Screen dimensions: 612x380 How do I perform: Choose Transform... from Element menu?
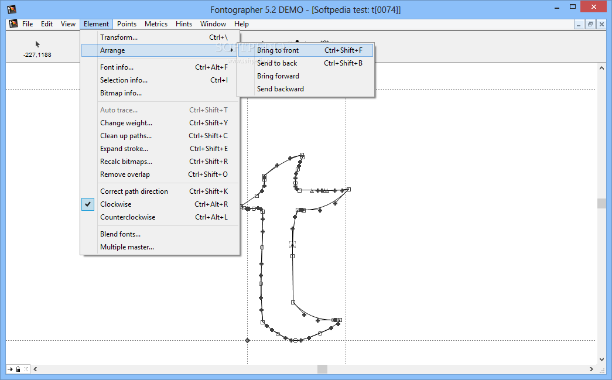(x=160, y=37)
